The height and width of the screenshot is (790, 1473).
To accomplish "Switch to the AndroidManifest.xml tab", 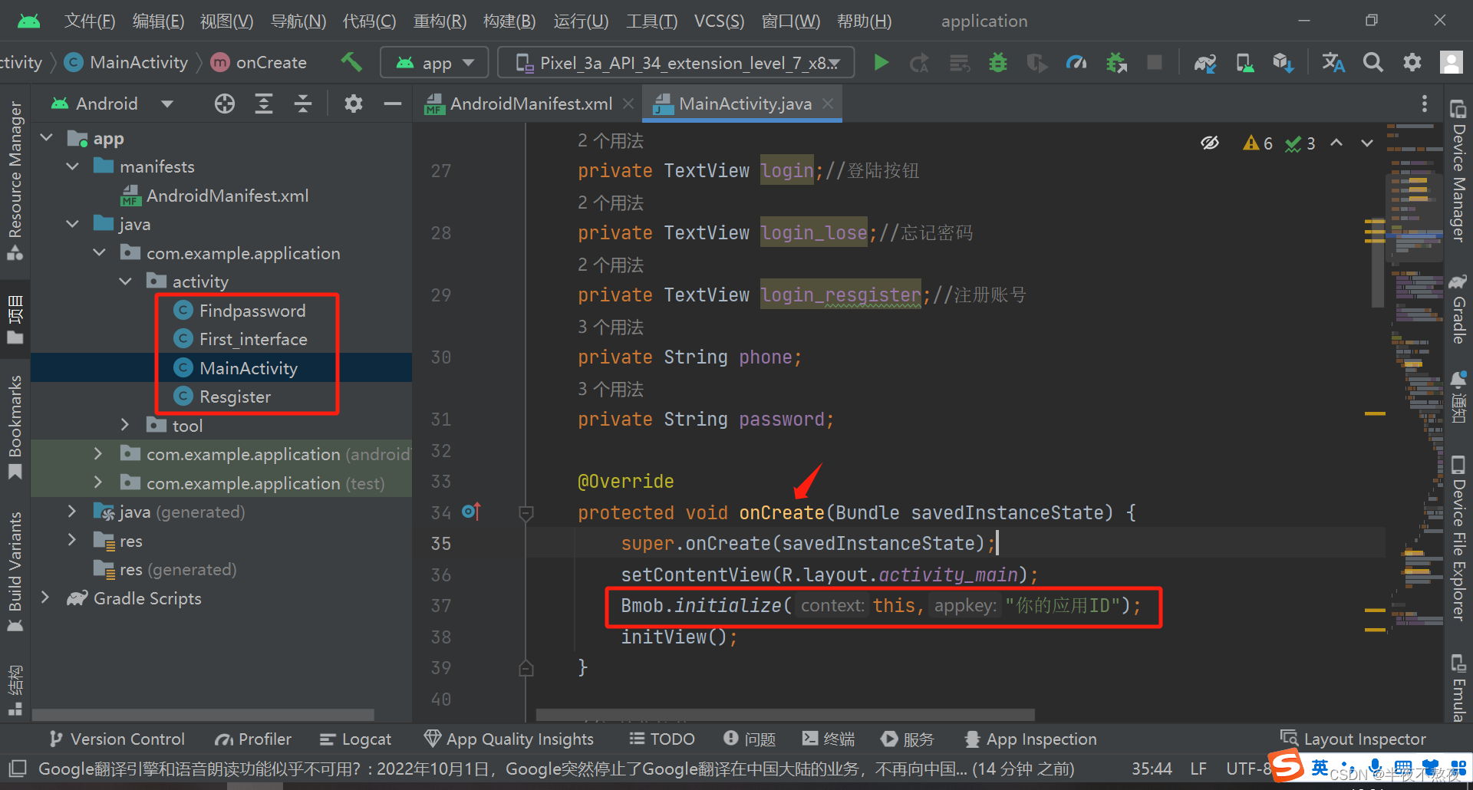I will pos(529,103).
